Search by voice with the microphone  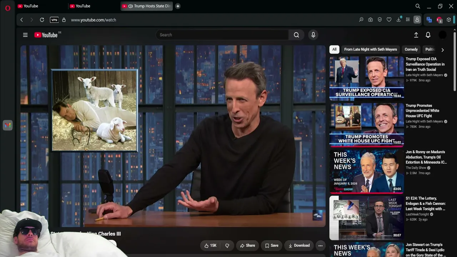[x=313, y=35]
